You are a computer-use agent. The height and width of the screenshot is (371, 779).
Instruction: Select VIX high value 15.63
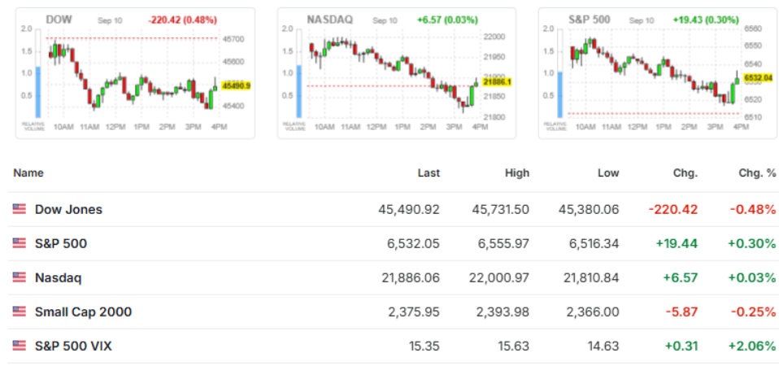(516, 346)
